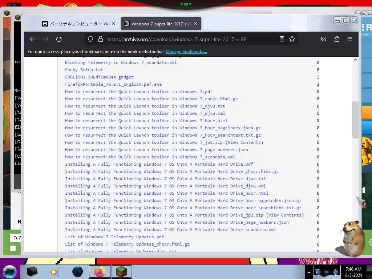Toggle reader view icon in address bar
Image resolution: width=372 pixels, height=279 pixels.
(x=282, y=39)
